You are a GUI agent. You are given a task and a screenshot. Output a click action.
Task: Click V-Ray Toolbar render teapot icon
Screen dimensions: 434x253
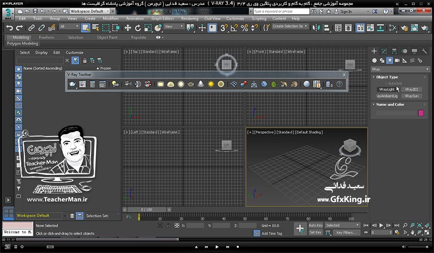tap(72, 84)
